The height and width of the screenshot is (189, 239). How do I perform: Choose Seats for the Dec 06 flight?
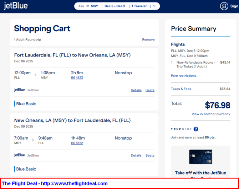150,90
